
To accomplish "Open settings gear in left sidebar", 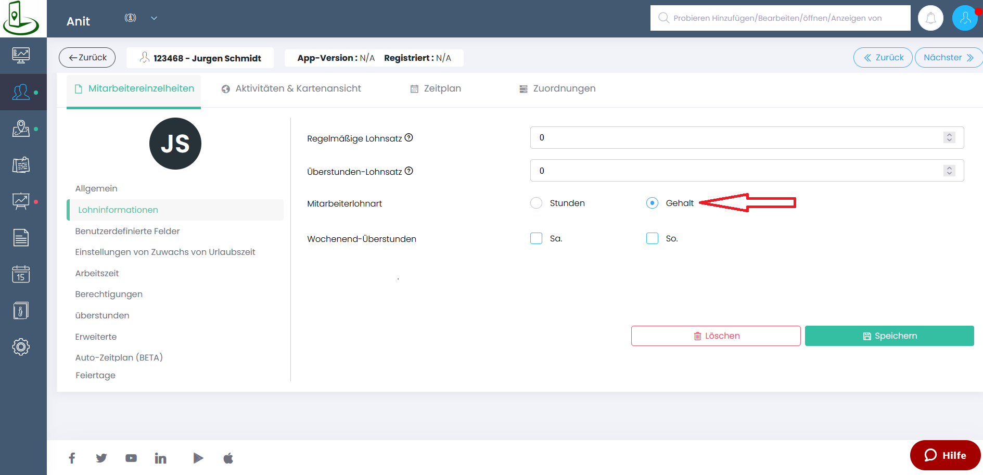I will pyautogui.click(x=21, y=347).
